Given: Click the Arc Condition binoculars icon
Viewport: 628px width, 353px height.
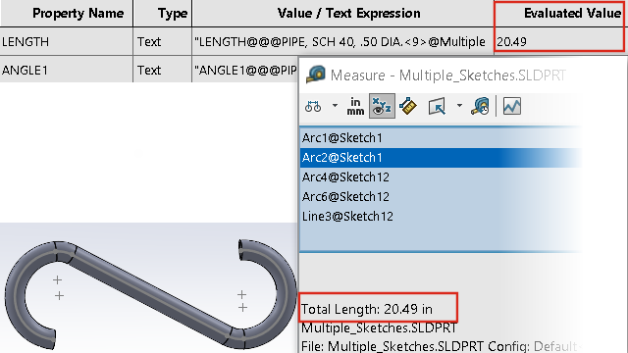Looking at the screenshot, I should point(313,107).
